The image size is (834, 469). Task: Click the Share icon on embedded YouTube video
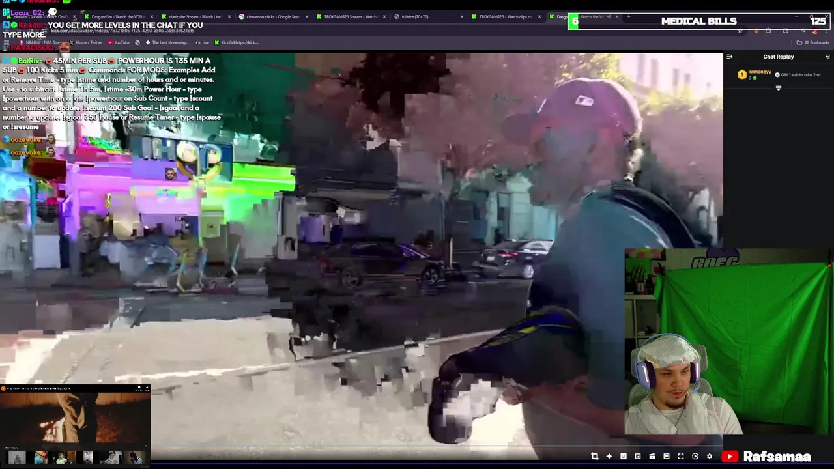(147, 388)
